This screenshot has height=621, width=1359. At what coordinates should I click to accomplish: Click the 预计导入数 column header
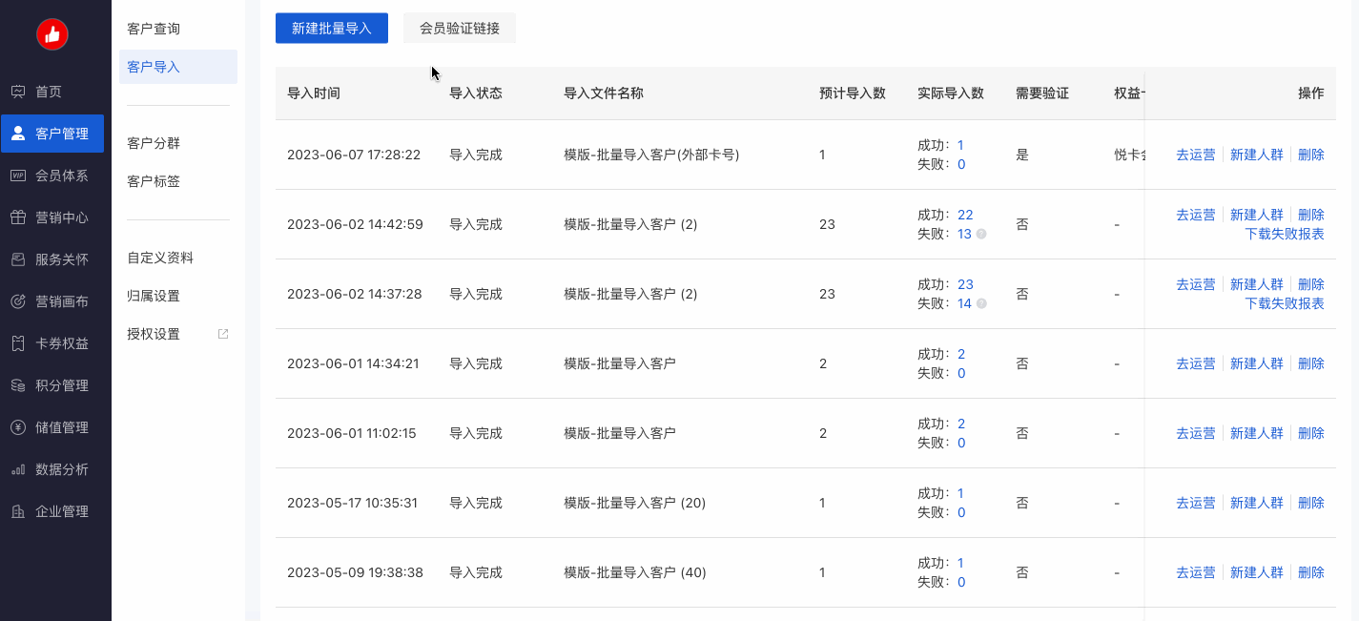(x=853, y=93)
